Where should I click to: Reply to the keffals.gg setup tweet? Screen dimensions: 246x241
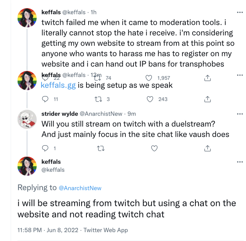(45, 99)
